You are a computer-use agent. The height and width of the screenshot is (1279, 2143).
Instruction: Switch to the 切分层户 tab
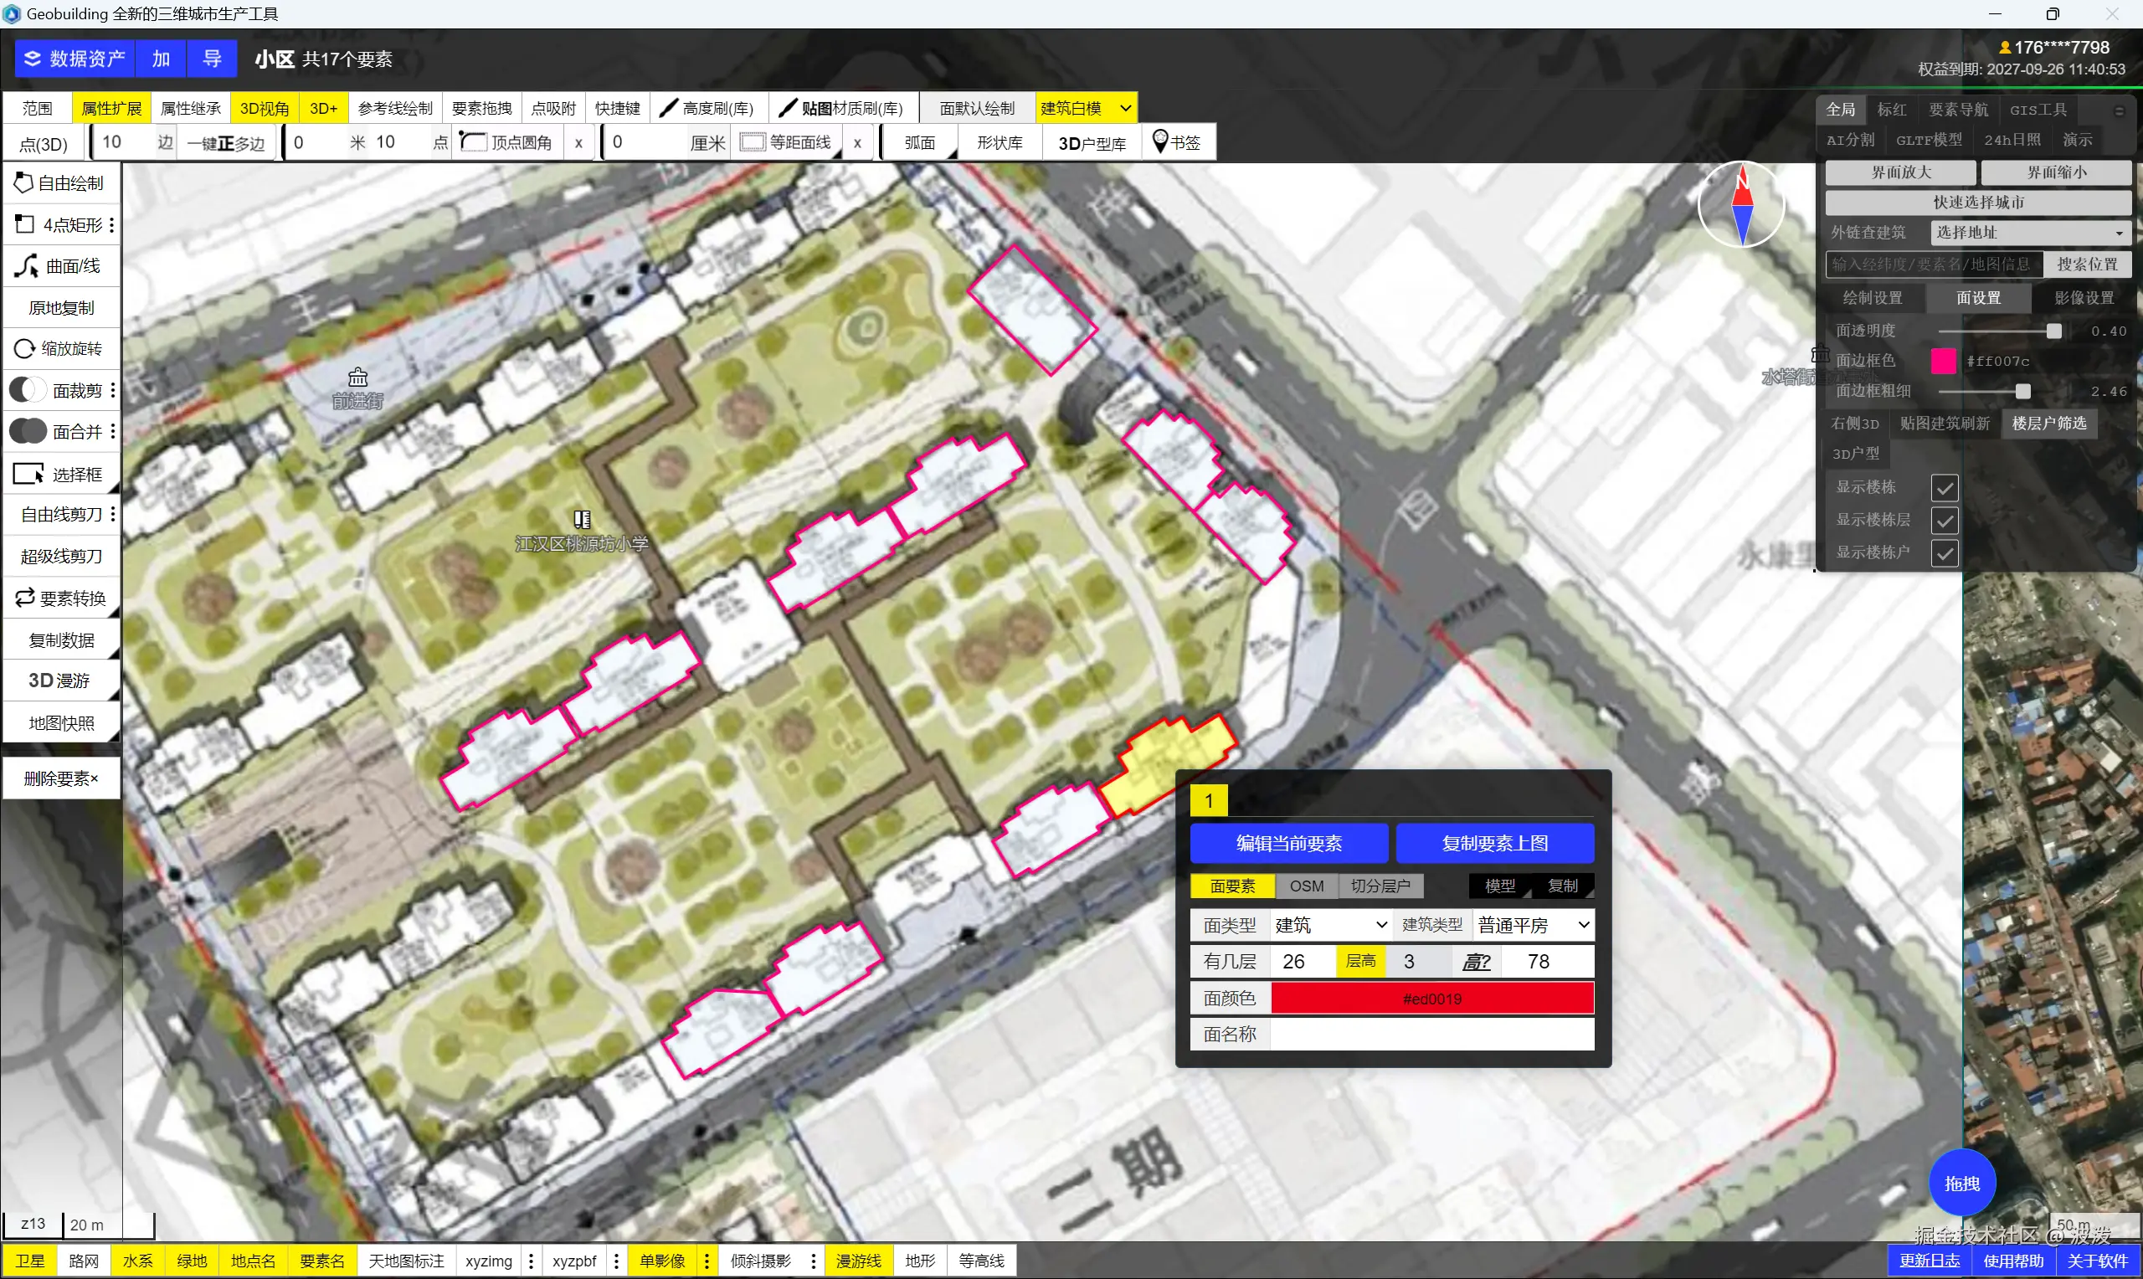(x=1380, y=886)
